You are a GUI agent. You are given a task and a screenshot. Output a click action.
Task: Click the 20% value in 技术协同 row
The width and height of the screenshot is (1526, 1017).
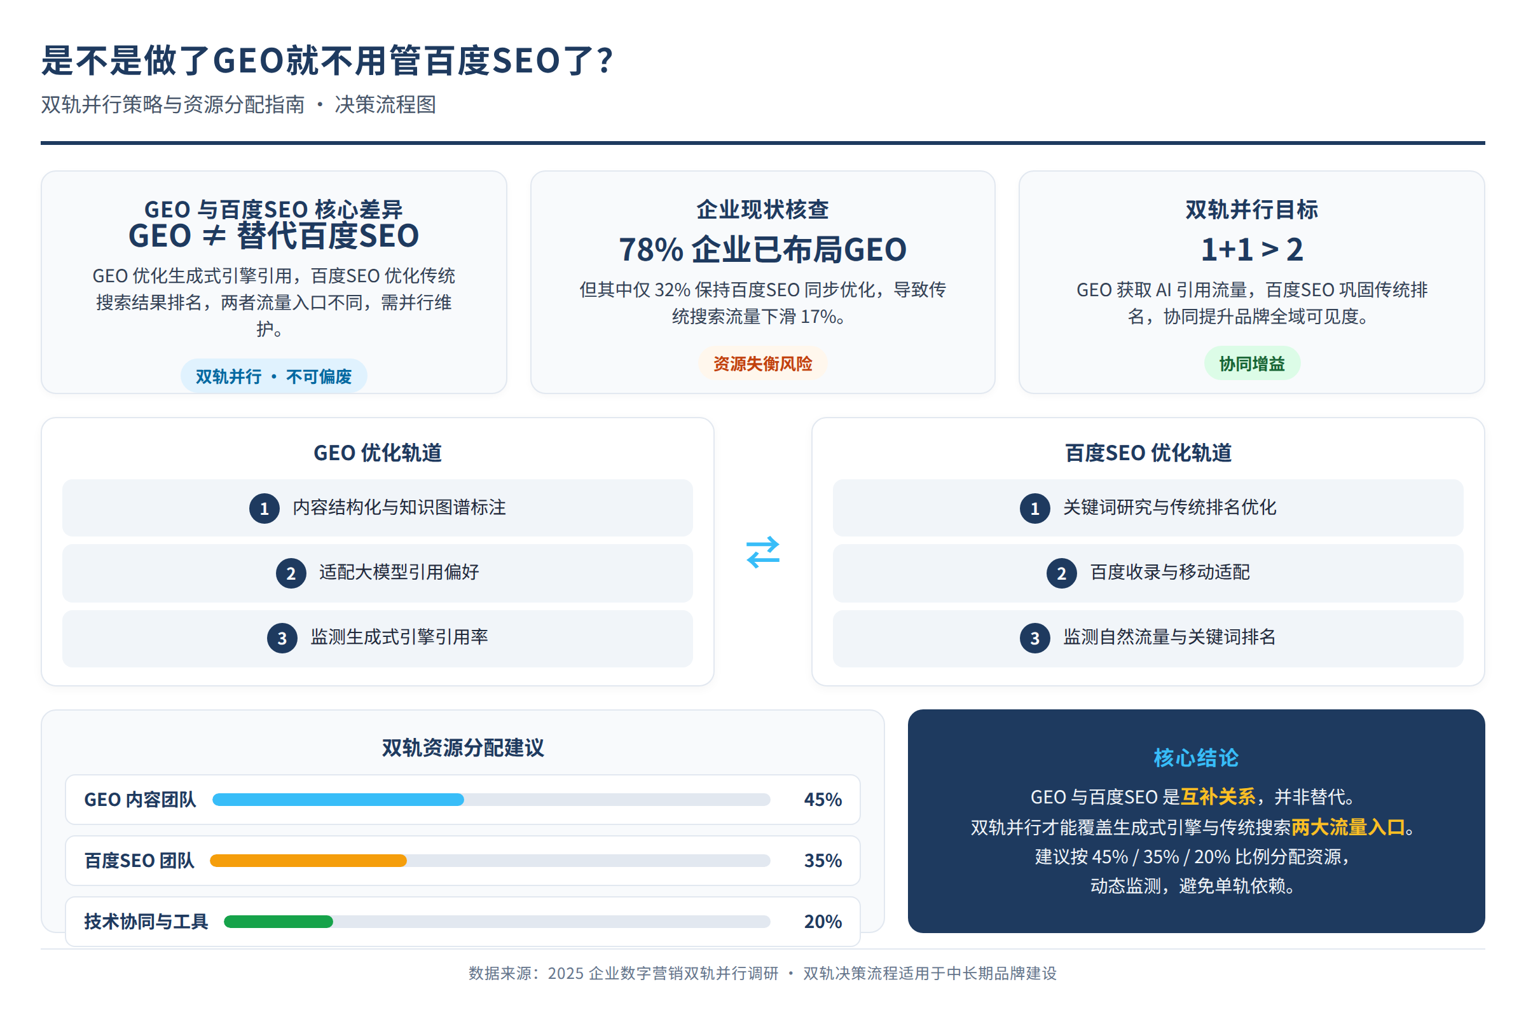(823, 921)
